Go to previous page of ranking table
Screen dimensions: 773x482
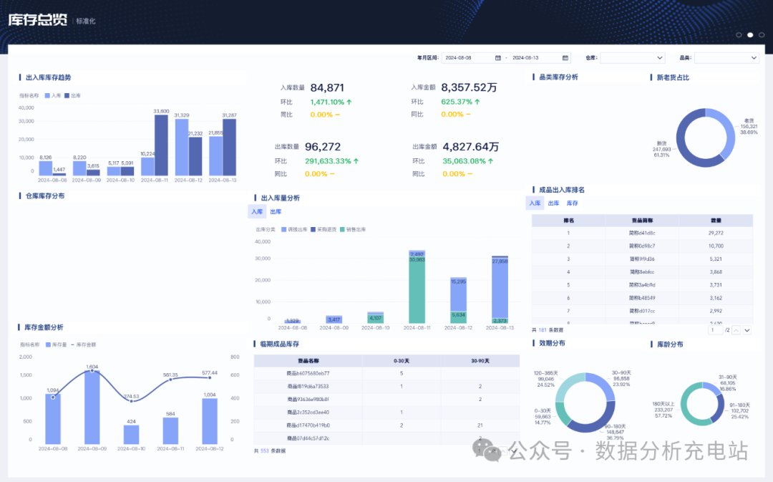[736, 331]
